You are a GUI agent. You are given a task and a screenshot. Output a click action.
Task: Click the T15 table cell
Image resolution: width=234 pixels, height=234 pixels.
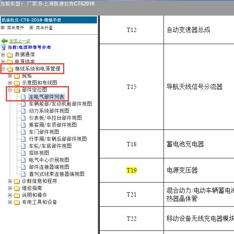[132, 87]
